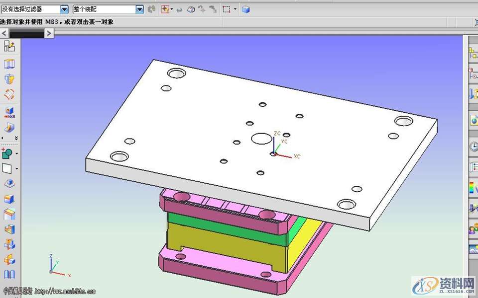Click the select-all star icon in toolbar
Screen dimensions: 478x298
tap(165, 9)
